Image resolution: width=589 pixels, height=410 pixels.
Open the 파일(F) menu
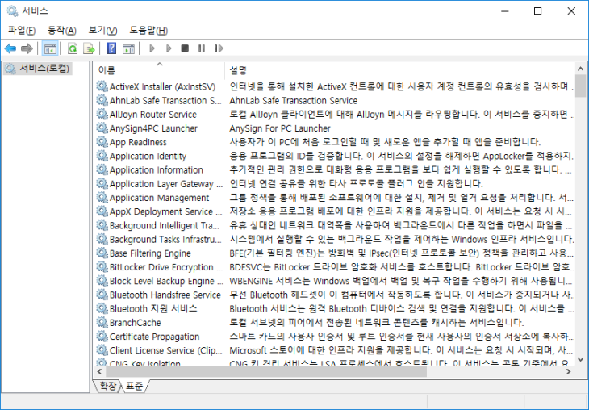[21, 31]
